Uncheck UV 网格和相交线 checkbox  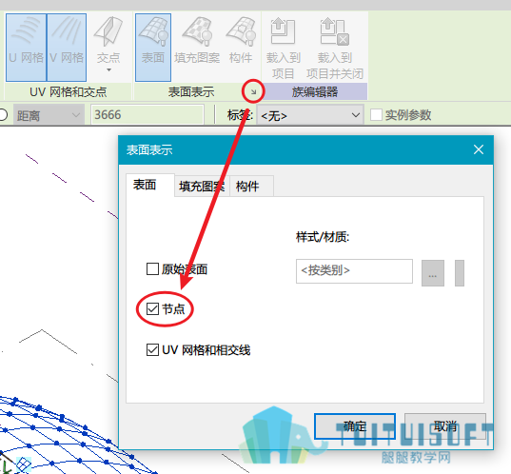pyautogui.click(x=152, y=350)
